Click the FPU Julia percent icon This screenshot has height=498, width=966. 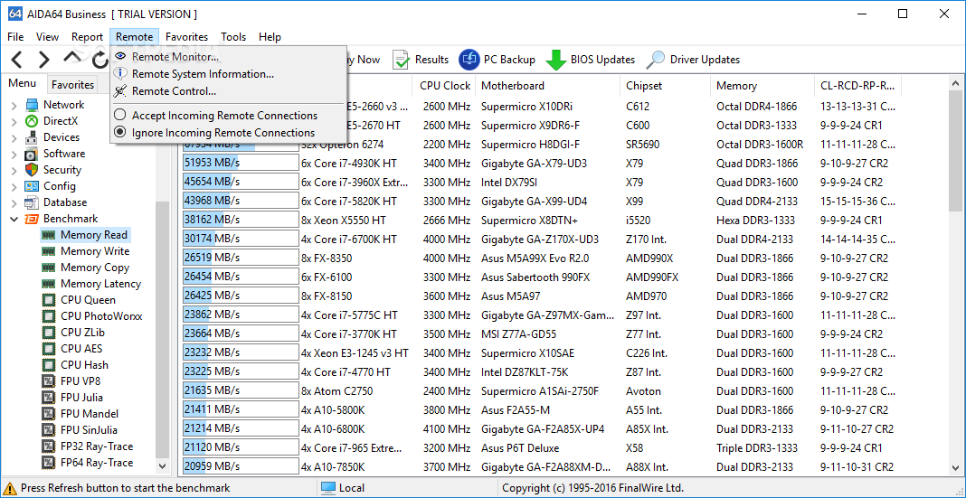point(48,398)
